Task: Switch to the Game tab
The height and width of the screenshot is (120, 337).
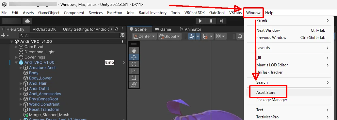Action: tap(163, 29)
